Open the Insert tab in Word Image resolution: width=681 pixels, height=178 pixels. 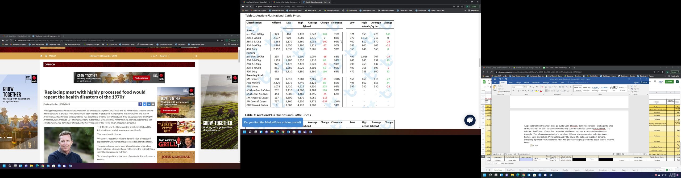(x=510, y=83)
